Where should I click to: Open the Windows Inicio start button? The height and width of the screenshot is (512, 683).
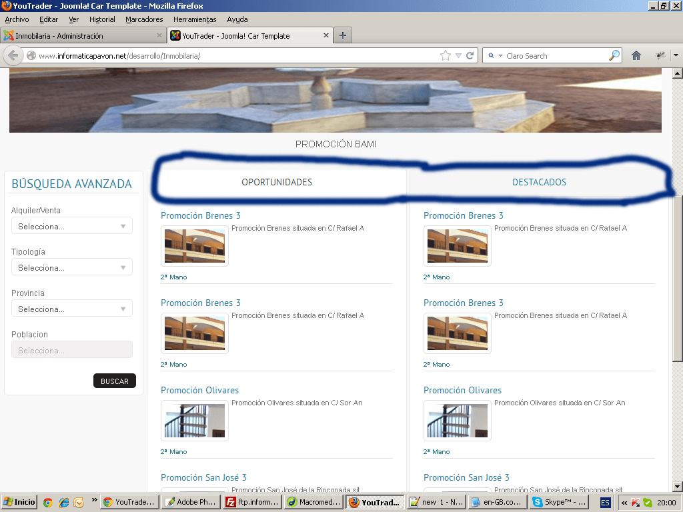pos(19,502)
